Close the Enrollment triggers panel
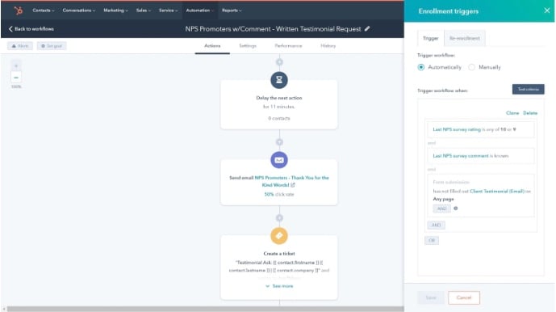 coord(547,11)
